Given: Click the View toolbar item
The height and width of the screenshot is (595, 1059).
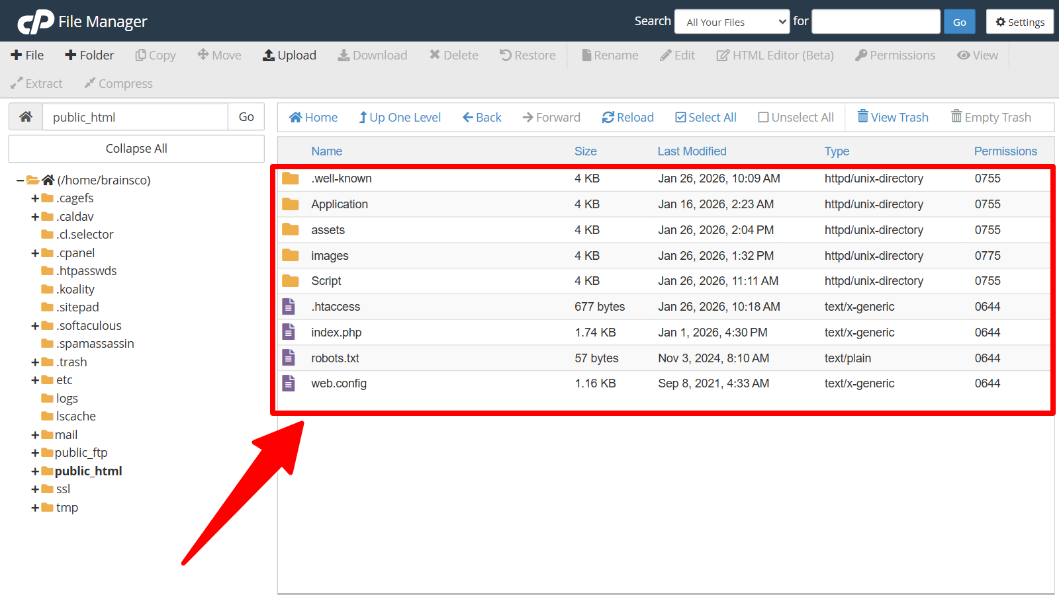Looking at the screenshot, I should coord(978,56).
